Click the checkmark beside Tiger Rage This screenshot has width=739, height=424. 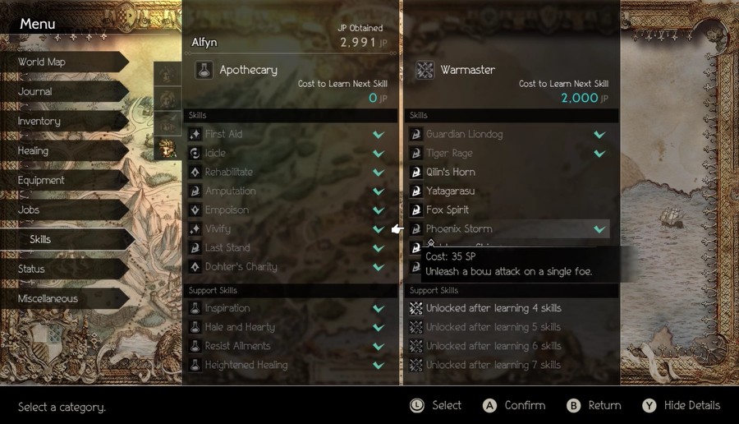599,154
